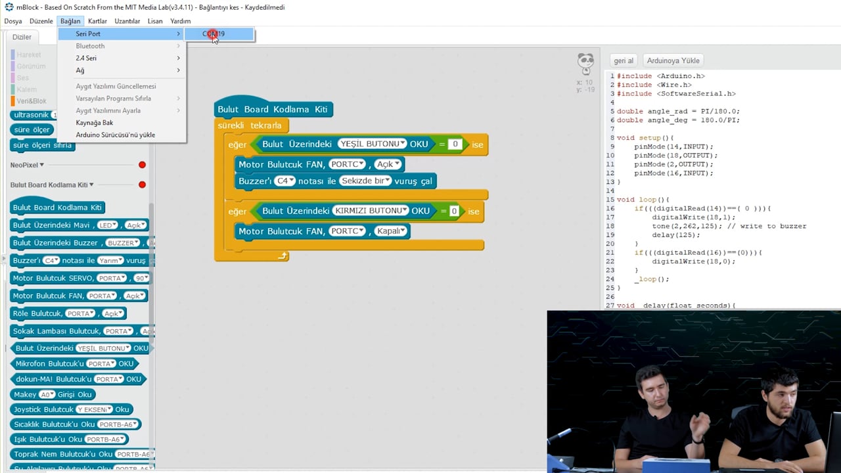Open YEŞİL BUTONU dropdown in script block

point(373,144)
